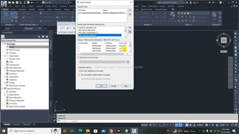Click the grayed point group icon button
This screenshot has width=239, height=134.
click(128, 62)
